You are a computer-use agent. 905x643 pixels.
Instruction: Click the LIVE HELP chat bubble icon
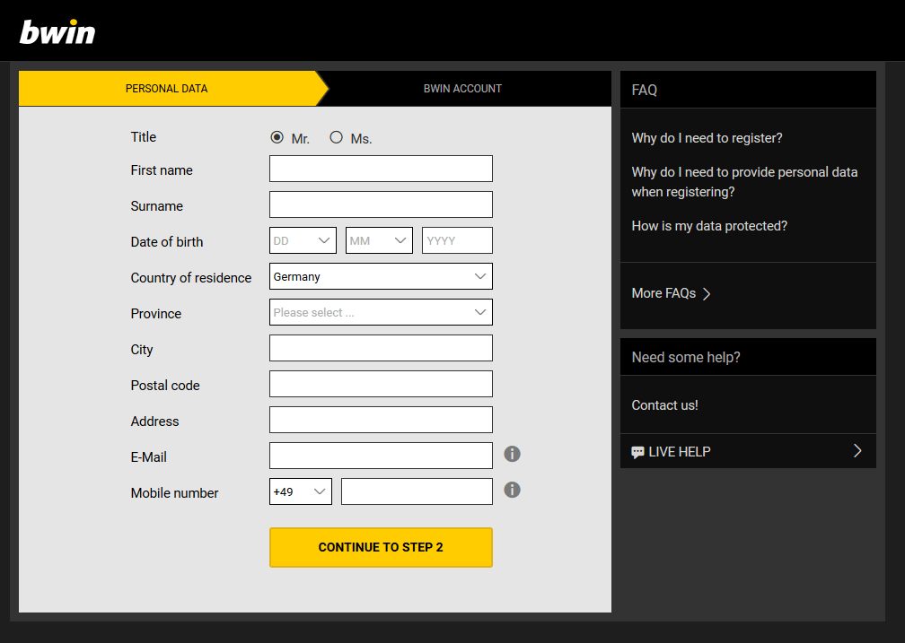click(x=637, y=452)
